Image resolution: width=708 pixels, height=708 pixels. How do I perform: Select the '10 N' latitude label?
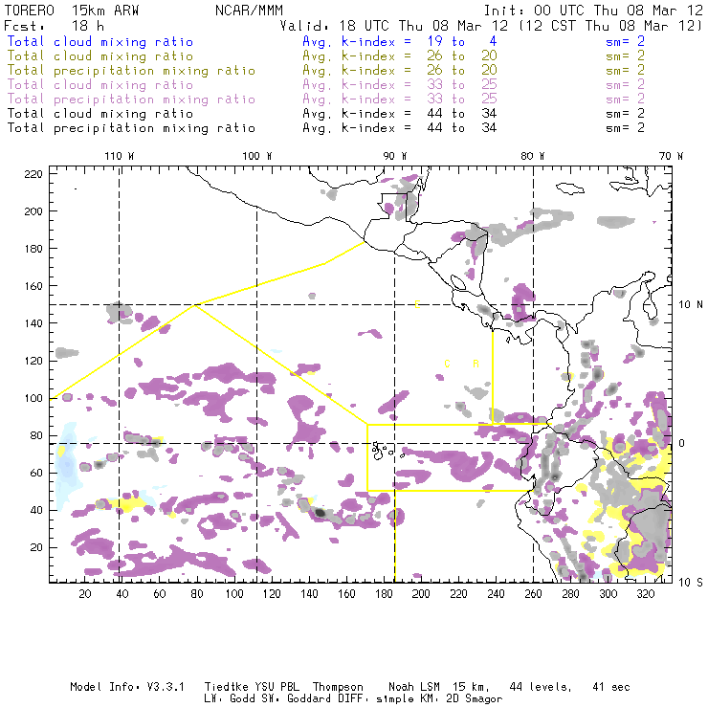click(x=691, y=305)
